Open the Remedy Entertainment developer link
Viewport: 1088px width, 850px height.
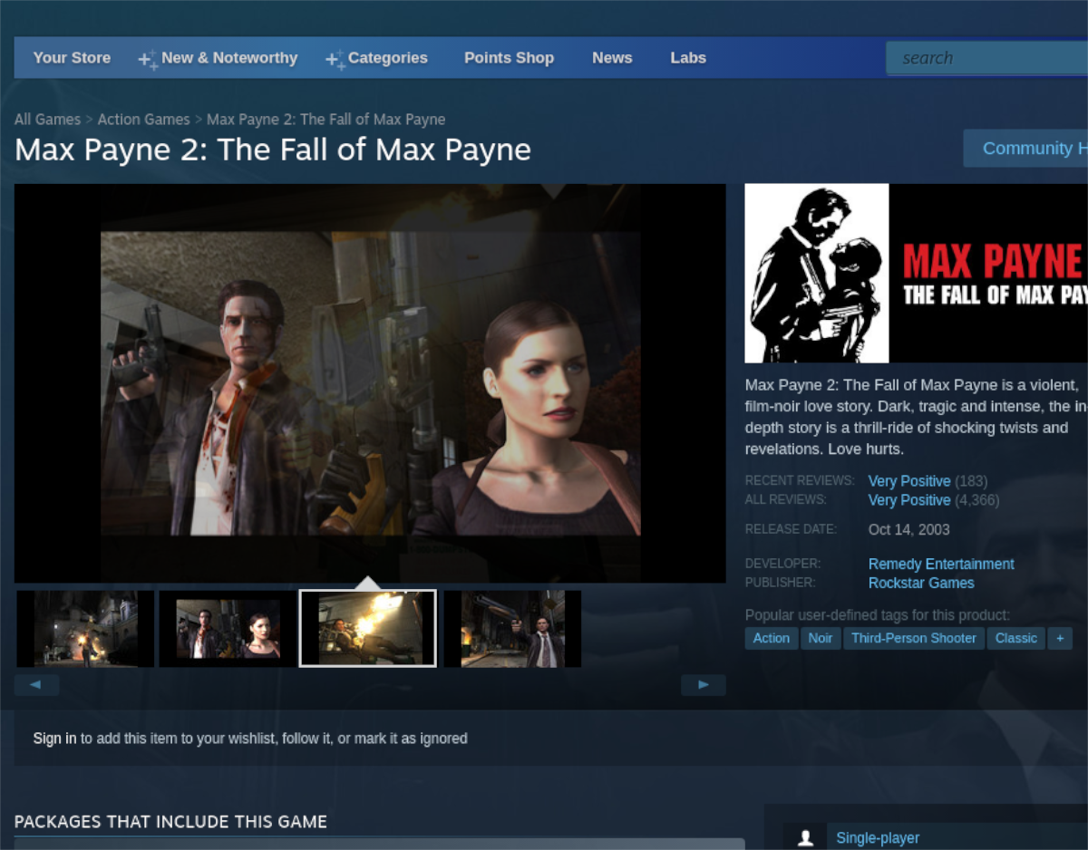coord(941,564)
